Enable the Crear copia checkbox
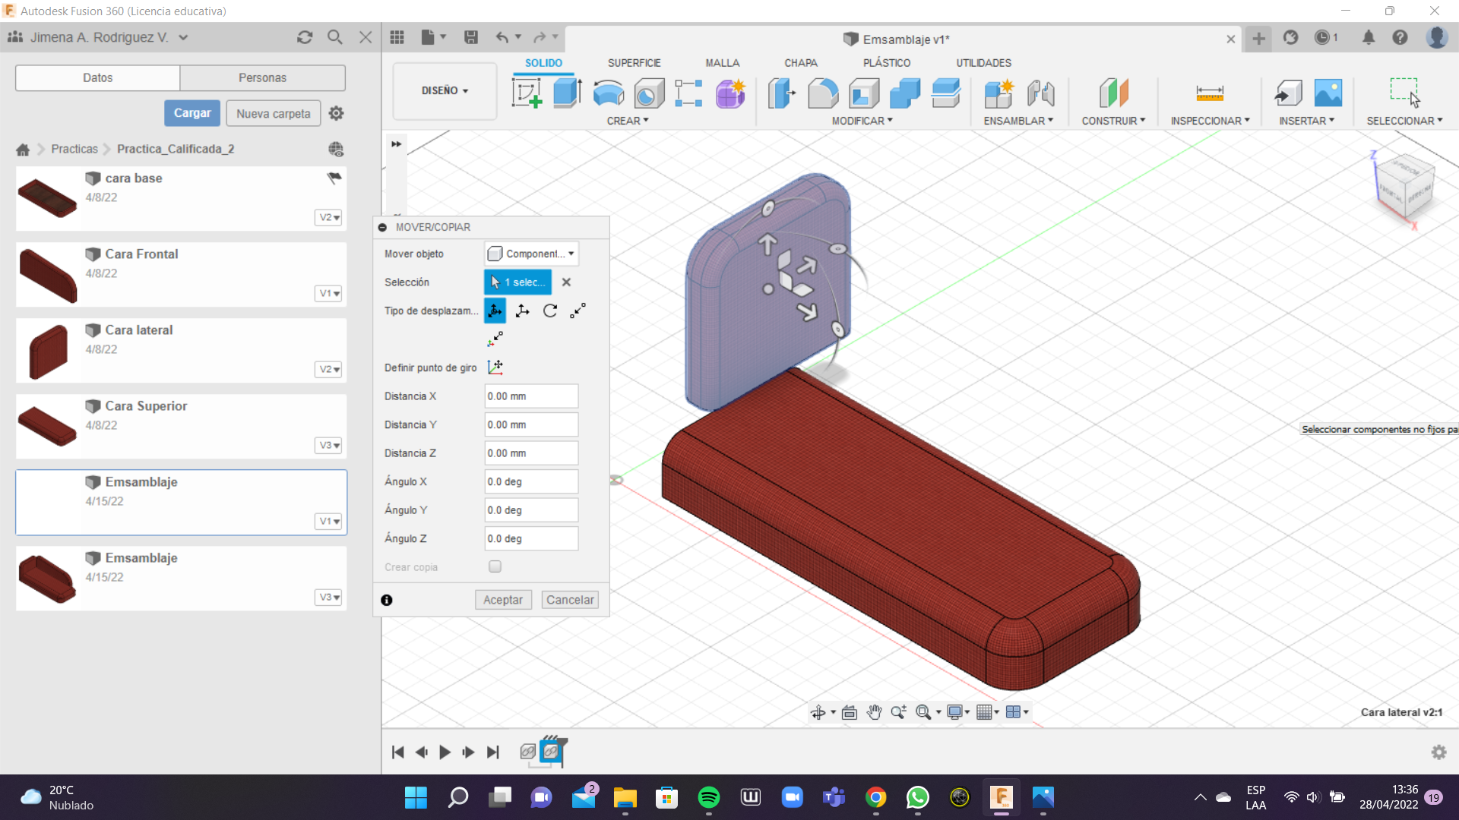Viewport: 1459px width, 820px height. (495, 566)
